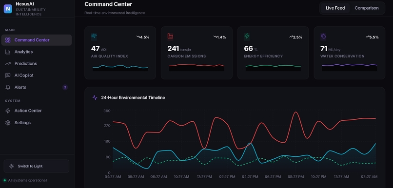Click the pulse icon beside 24-Hour Environmental Timeline
Viewport: 393px width, 188px height.
[x=95, y=97]
